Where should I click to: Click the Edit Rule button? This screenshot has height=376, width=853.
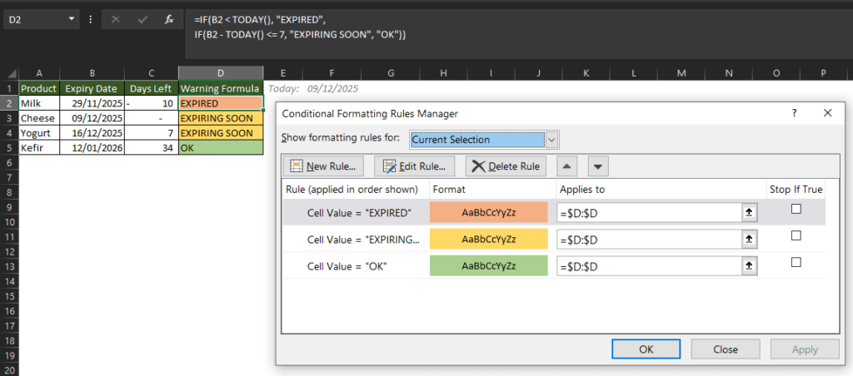(x=414, y=166)
